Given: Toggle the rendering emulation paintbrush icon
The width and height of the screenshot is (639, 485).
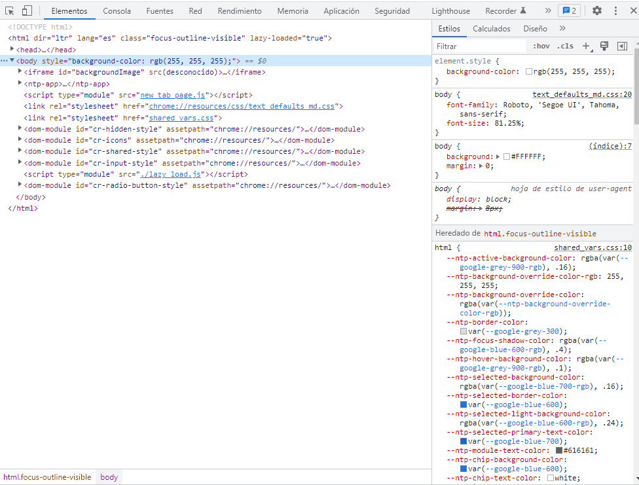Looking at the screenshot, I should (604, 46).
